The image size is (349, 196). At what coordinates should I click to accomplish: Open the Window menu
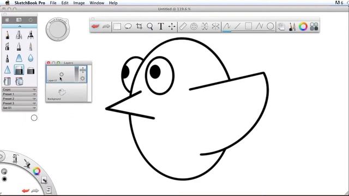97,3
